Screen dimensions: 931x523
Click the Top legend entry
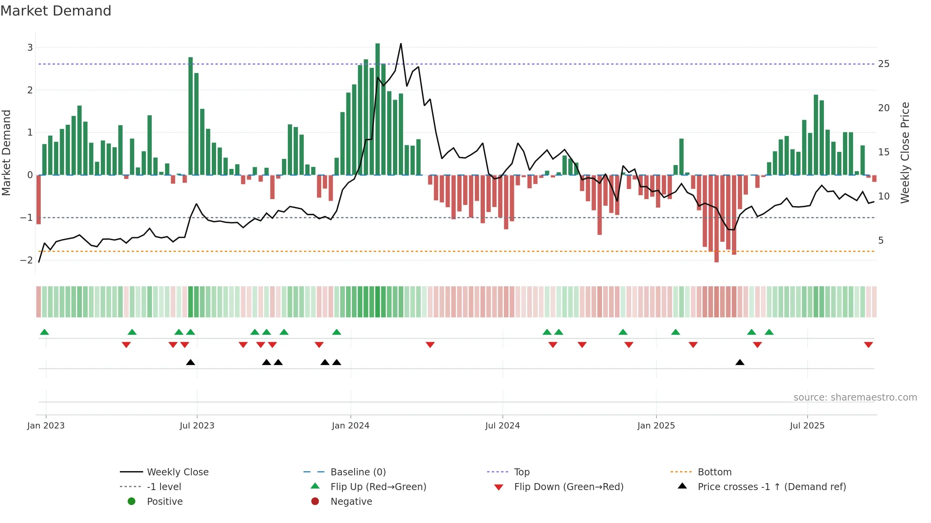(508, 472)
